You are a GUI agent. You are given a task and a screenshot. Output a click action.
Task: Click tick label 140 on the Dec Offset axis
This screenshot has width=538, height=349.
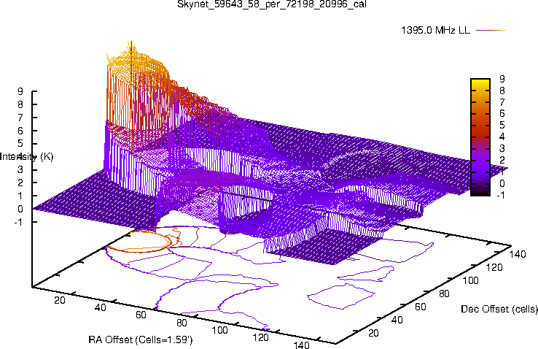tap(518, 254)
